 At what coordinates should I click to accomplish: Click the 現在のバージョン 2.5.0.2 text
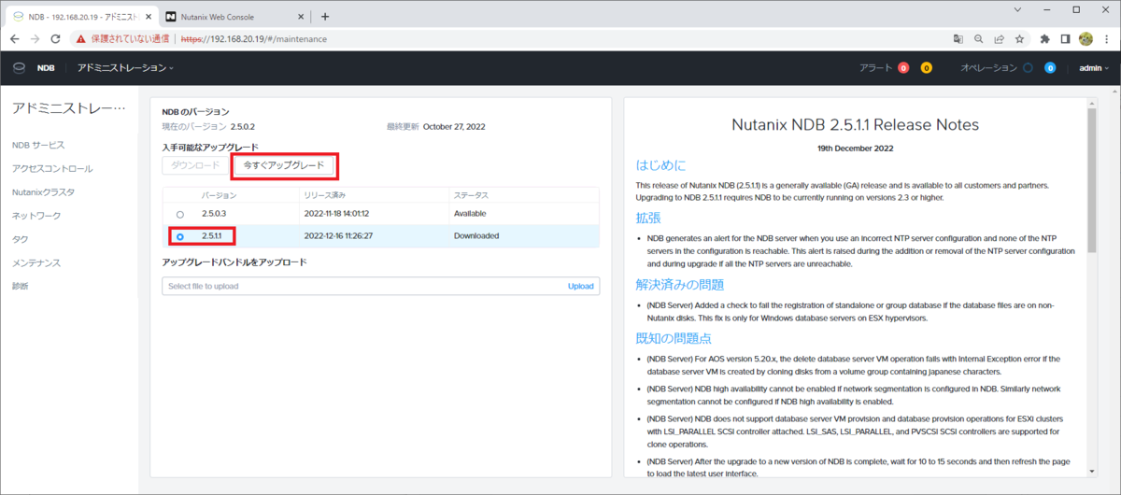click(x=208, y=126)
